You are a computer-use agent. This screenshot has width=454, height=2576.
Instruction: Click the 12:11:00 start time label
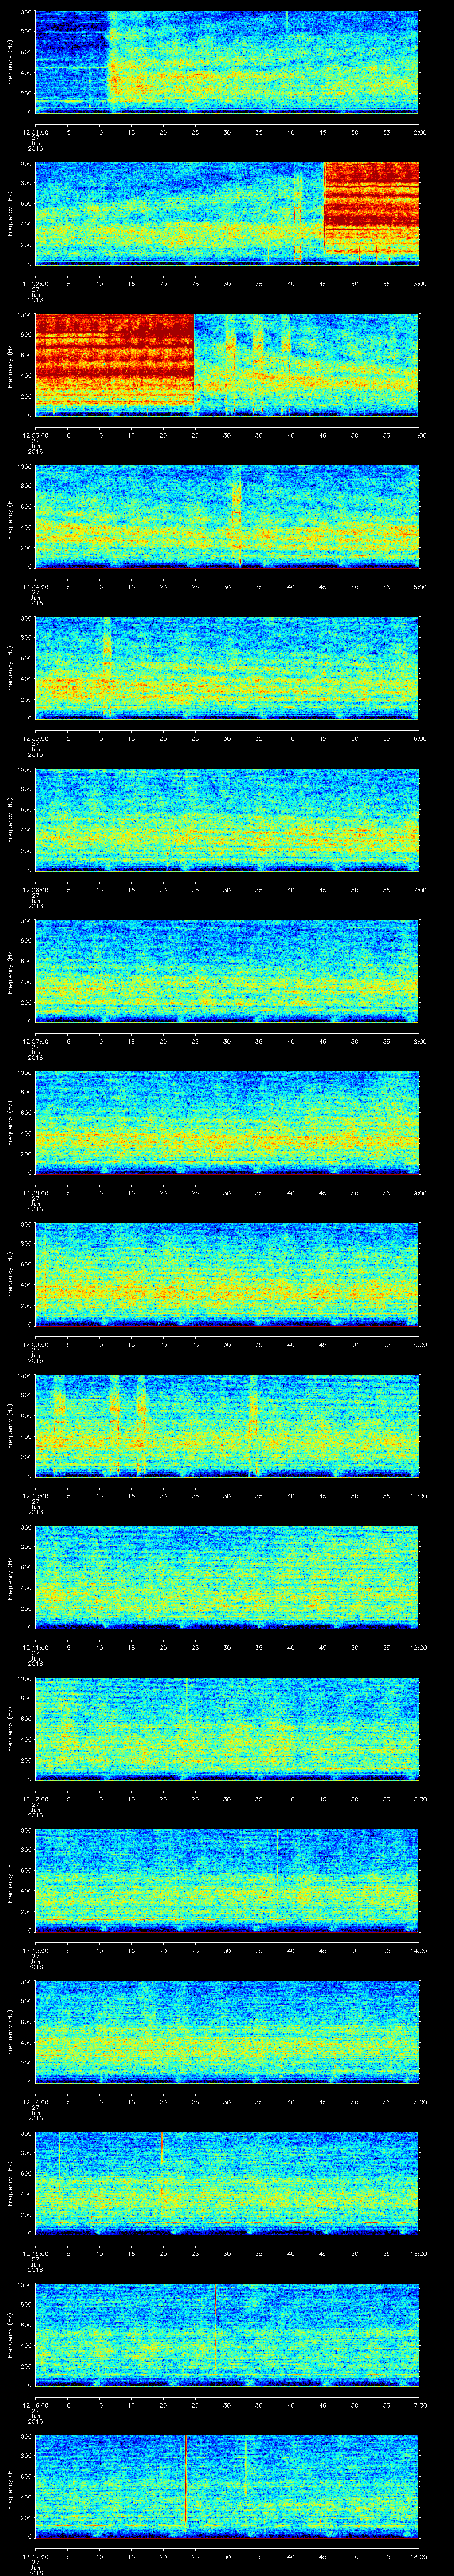(x=35, y=1647)
